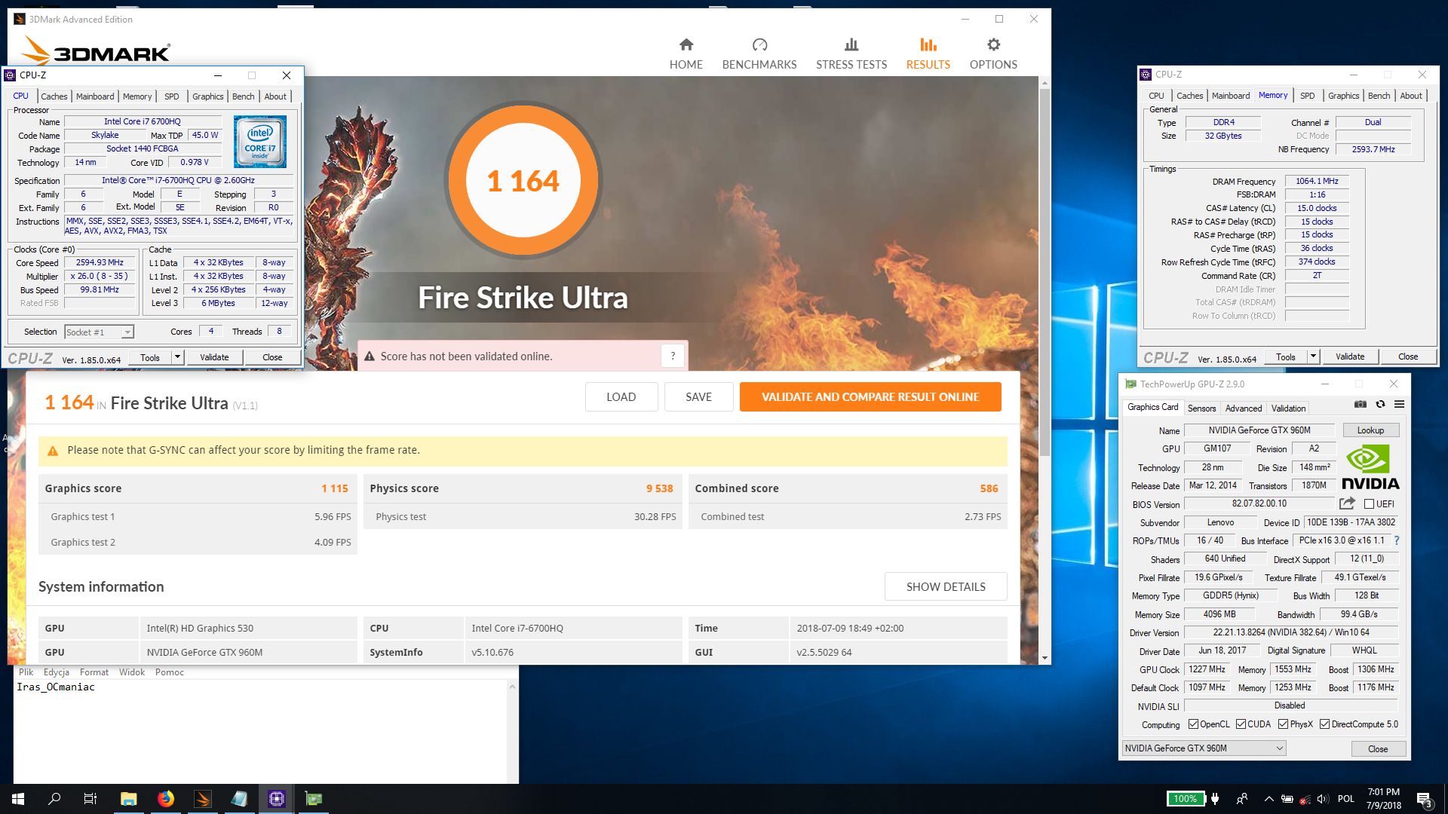This screenshot has height=814, width=1448.
Task: Open Windows Start menu
Action: [18, 799]
